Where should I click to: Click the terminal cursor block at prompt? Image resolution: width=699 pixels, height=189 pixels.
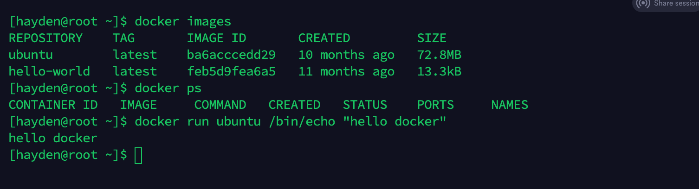(x=138, y=155)
